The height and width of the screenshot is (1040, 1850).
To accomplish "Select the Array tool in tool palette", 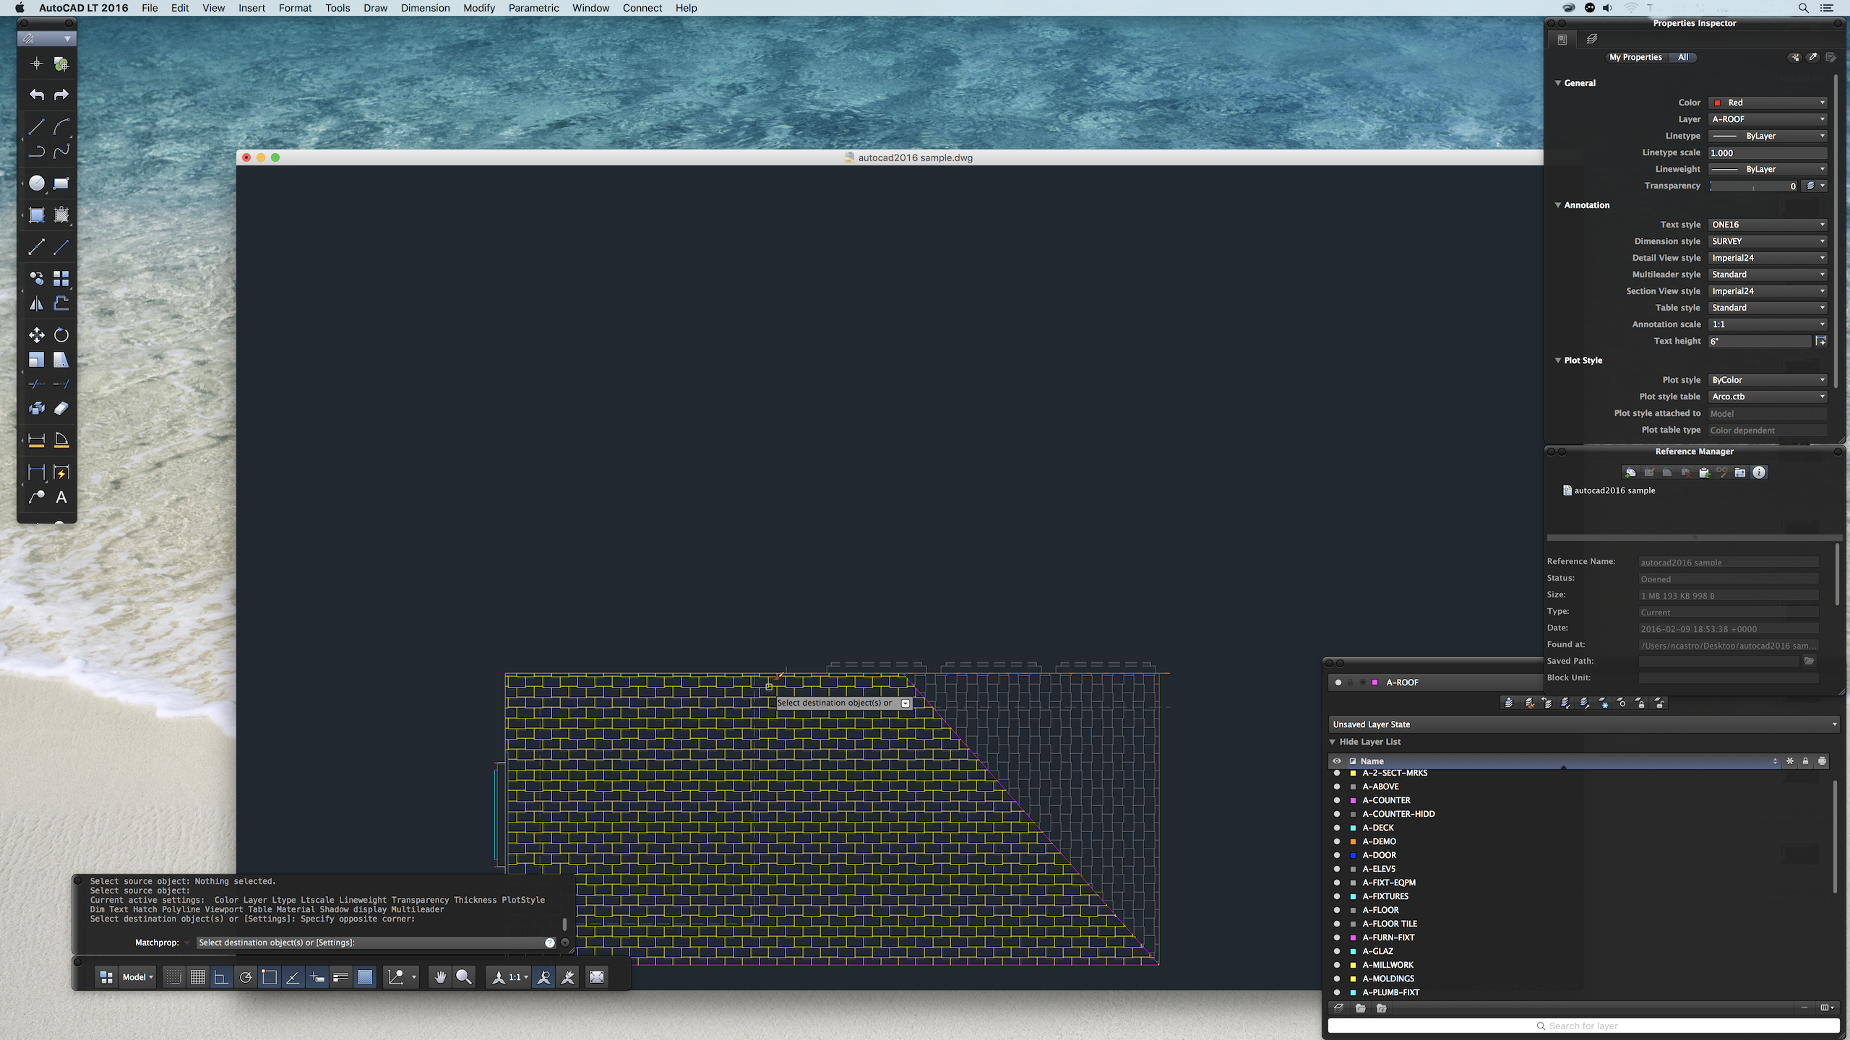I will pos(61,279).
